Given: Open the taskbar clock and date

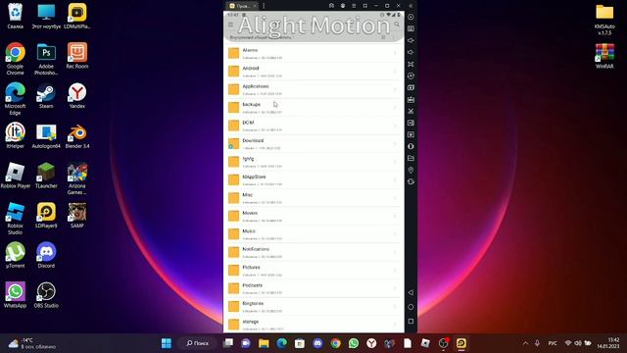Looking at the screenshot, I should point(607,343).
